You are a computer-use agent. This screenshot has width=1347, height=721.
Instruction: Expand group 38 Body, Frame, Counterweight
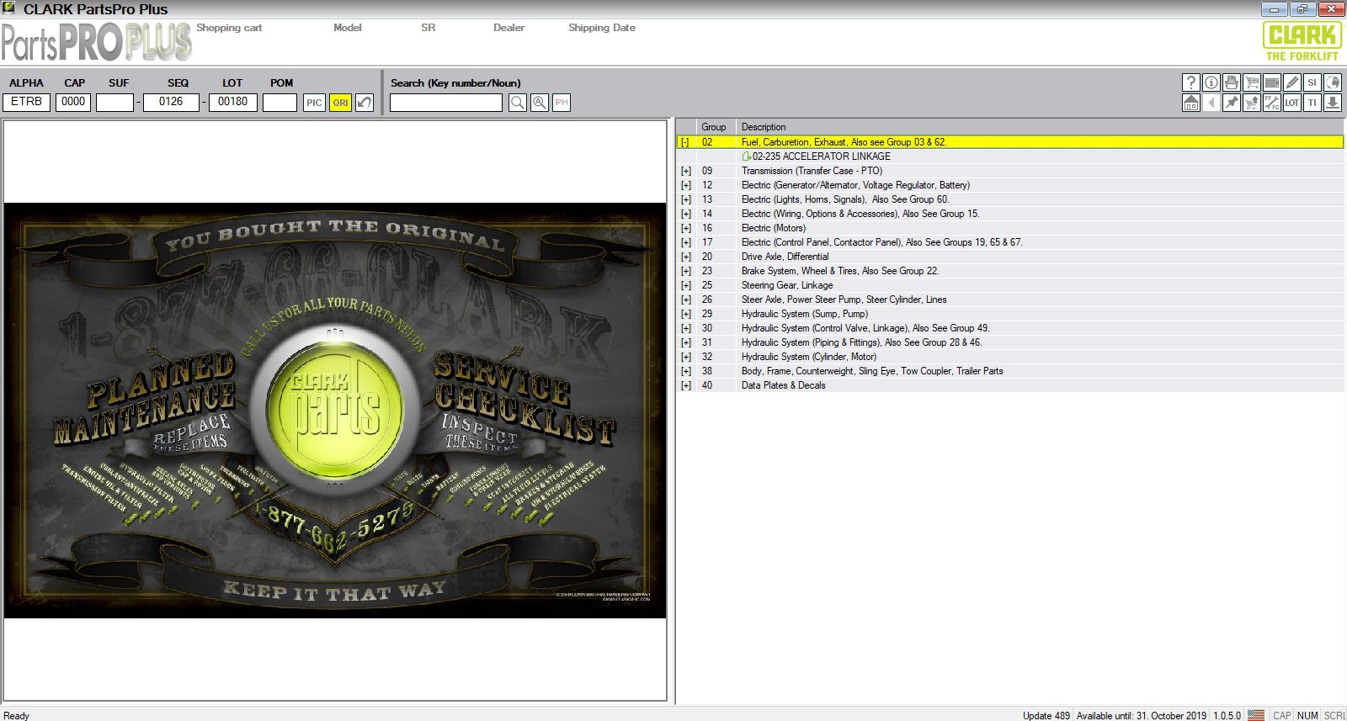(x=686, y=371)
